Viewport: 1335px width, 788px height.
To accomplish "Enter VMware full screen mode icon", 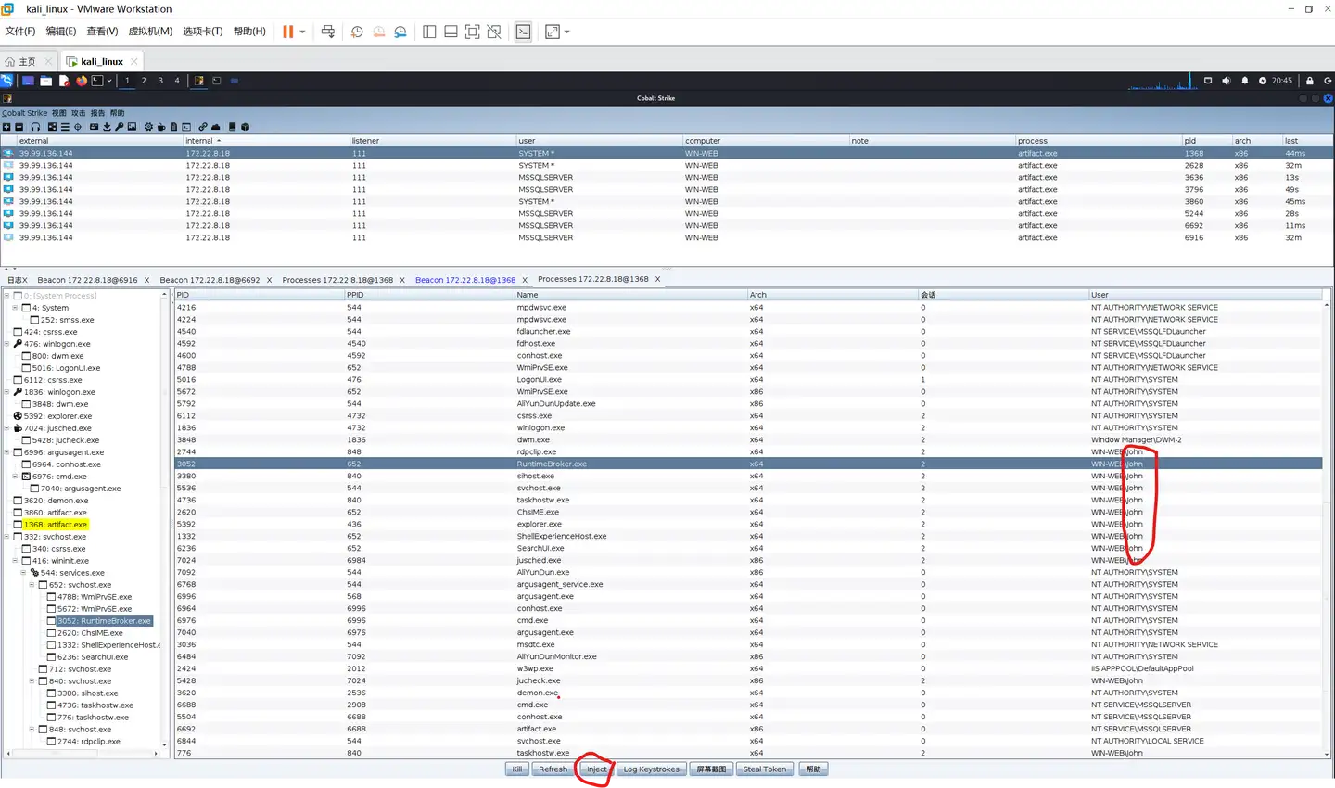I will pyautogui.click(x=473, y=32).
